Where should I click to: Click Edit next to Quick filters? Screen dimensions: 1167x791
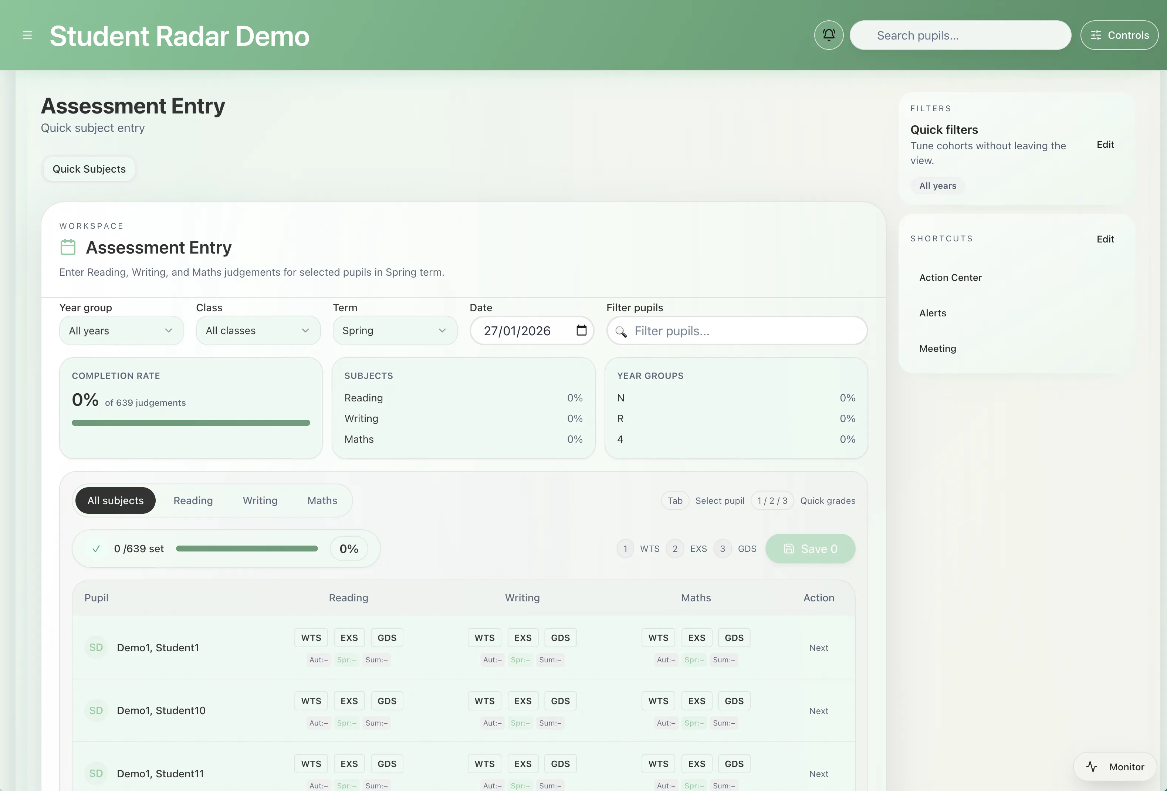(1105, 145)
